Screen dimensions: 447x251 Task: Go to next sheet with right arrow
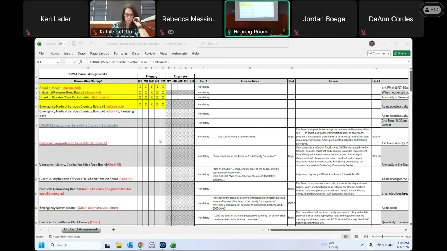tap(49, 230)
